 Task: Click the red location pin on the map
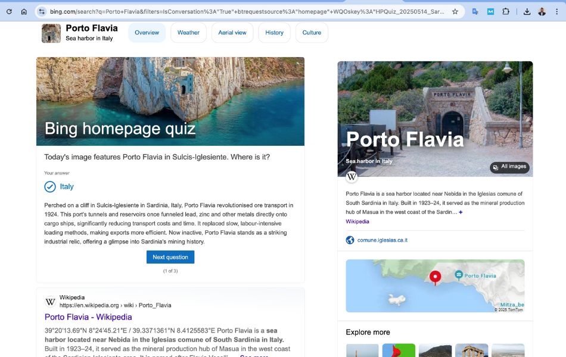click(x=435, y=278)
